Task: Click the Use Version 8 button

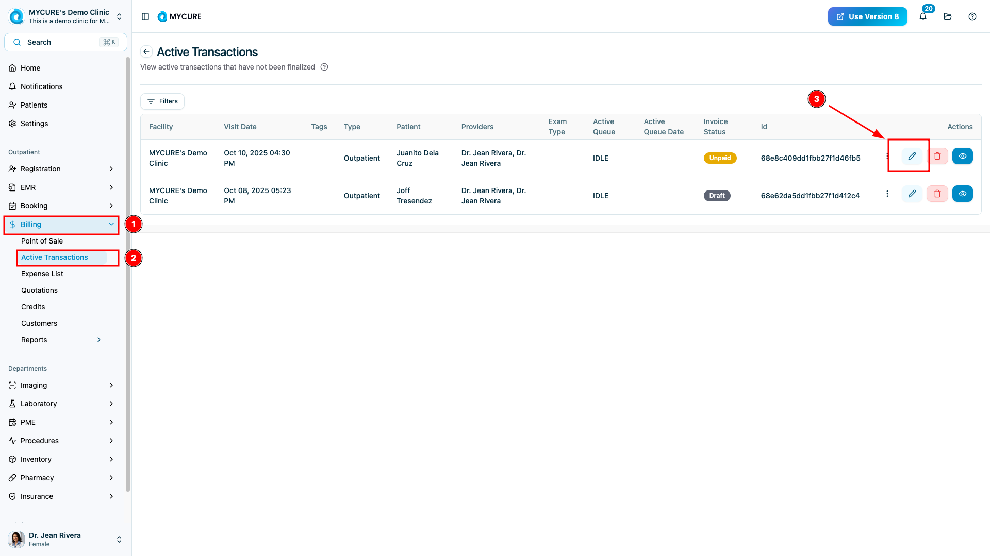Action: click(867, 16)
